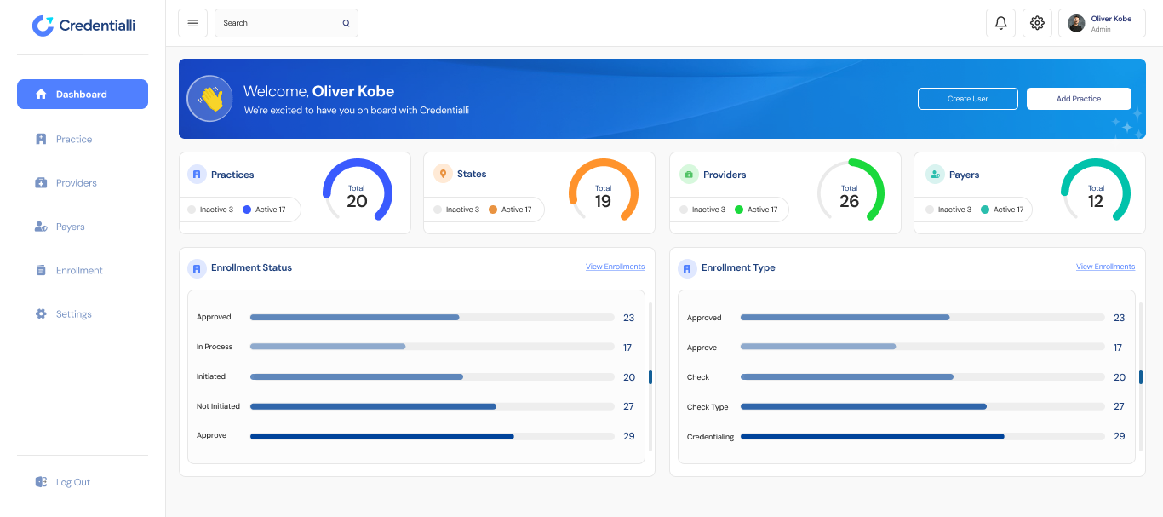Click the States card location pin icon
The width and height of the screenshot is (1163, 517).
[443, 174]
